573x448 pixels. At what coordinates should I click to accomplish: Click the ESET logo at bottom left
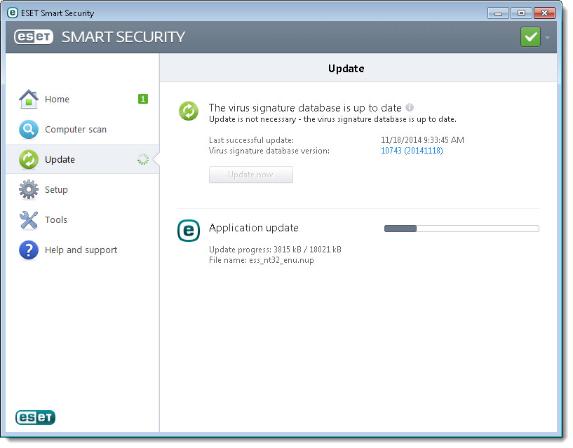tap(35, 417)
